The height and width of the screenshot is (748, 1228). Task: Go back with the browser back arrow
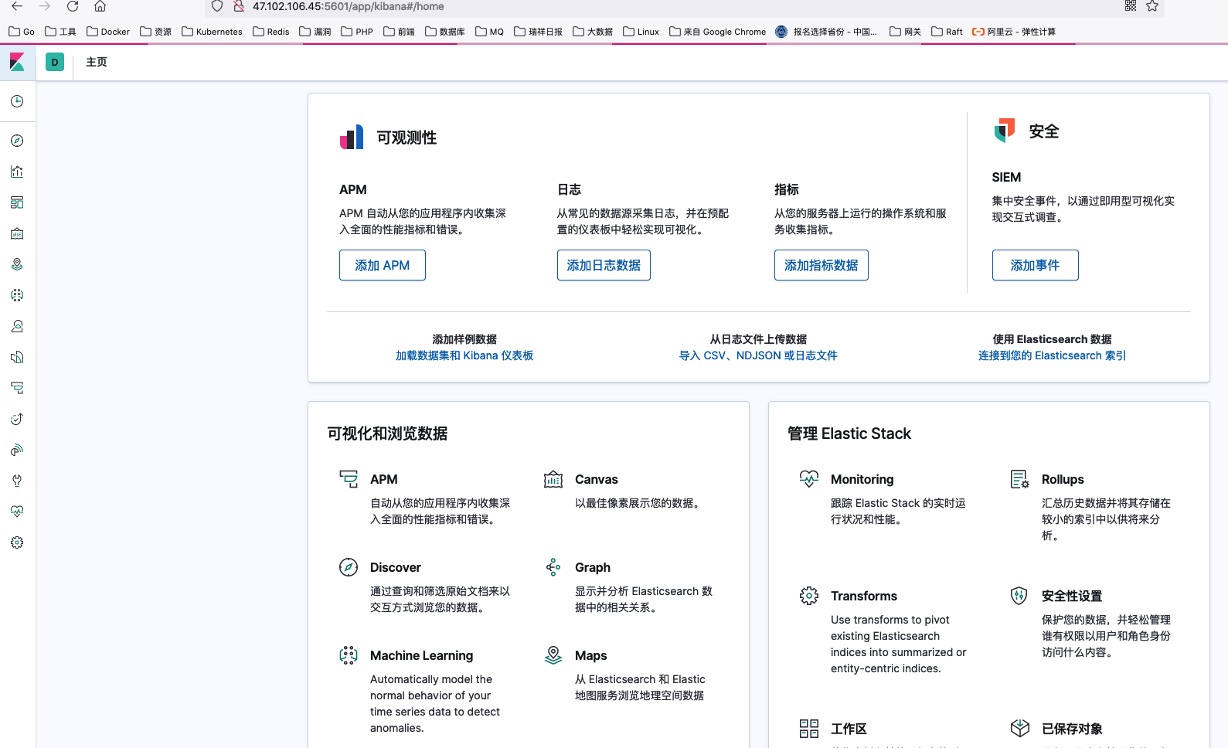[x=17, y=6]
